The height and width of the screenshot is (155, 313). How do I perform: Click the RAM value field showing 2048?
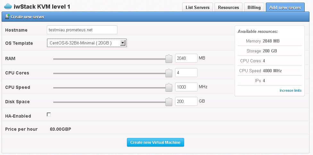pos(186,58)
